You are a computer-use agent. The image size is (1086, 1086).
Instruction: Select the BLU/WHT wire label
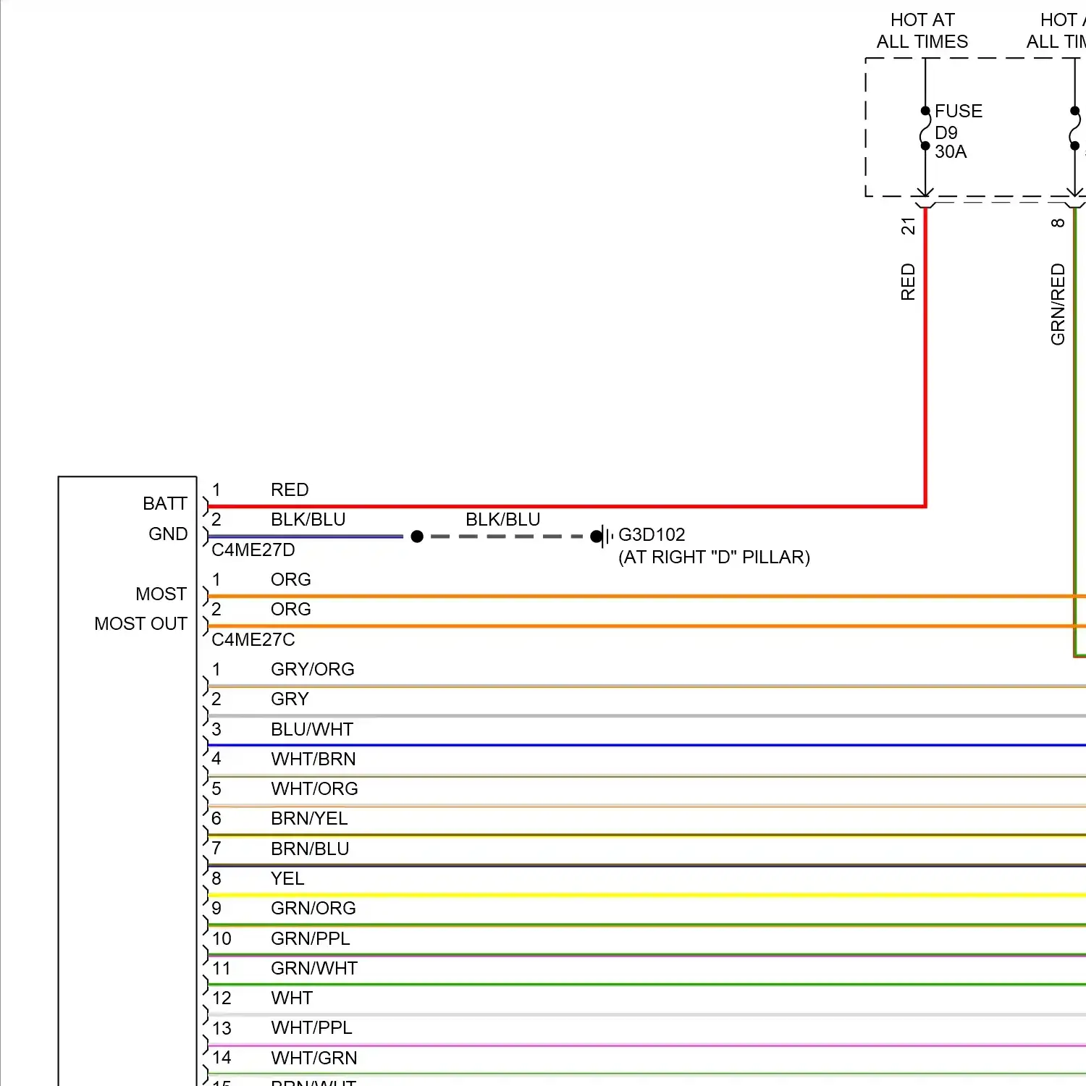coord(312,729)
